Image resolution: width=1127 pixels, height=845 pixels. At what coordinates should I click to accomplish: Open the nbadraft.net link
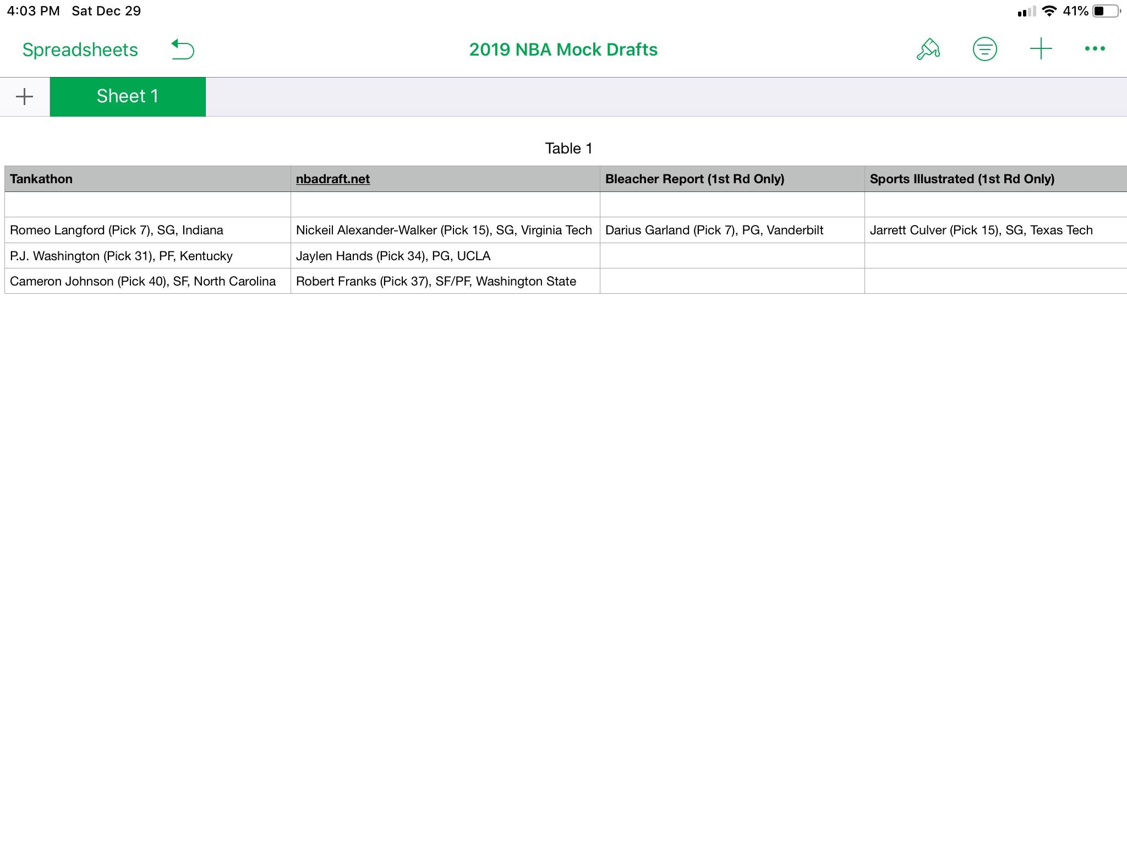coord(332,179)
